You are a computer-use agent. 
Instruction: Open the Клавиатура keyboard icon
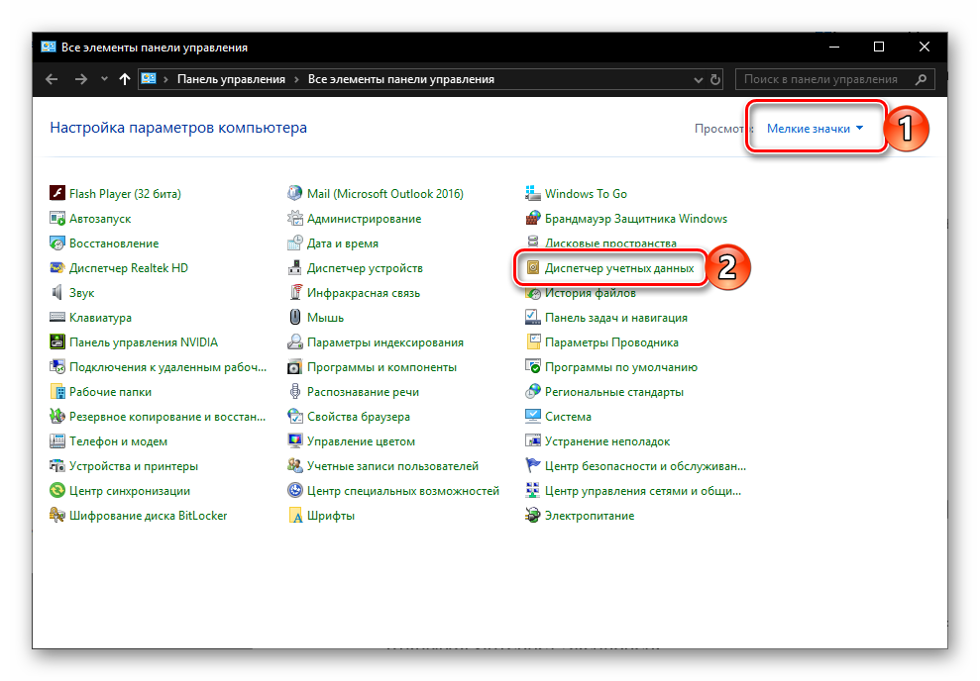pos(57,318)
